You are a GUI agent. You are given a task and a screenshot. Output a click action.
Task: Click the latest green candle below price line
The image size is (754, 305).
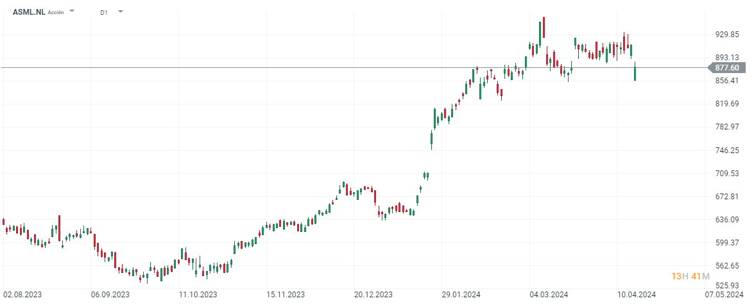point(635,73)
